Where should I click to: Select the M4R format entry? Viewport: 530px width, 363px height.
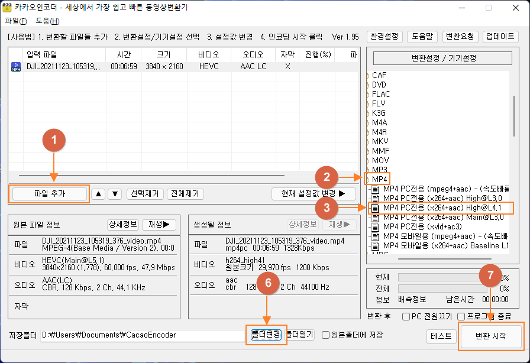(x=380, y=132)
